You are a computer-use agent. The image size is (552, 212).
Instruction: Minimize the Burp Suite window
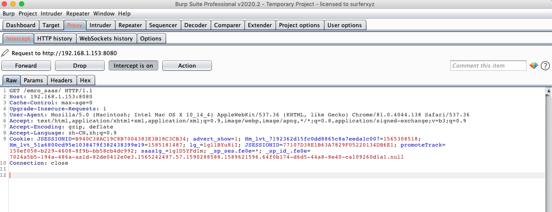(13, 4)
